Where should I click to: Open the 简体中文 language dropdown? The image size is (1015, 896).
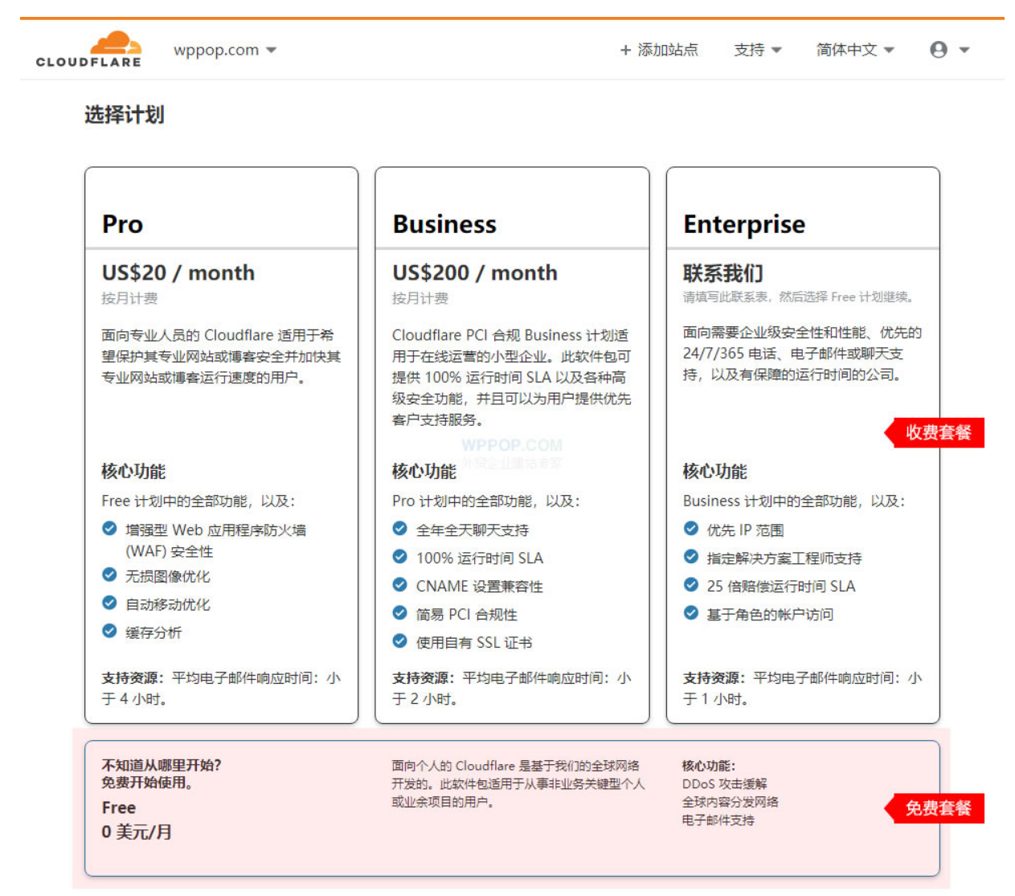(854, 50)
